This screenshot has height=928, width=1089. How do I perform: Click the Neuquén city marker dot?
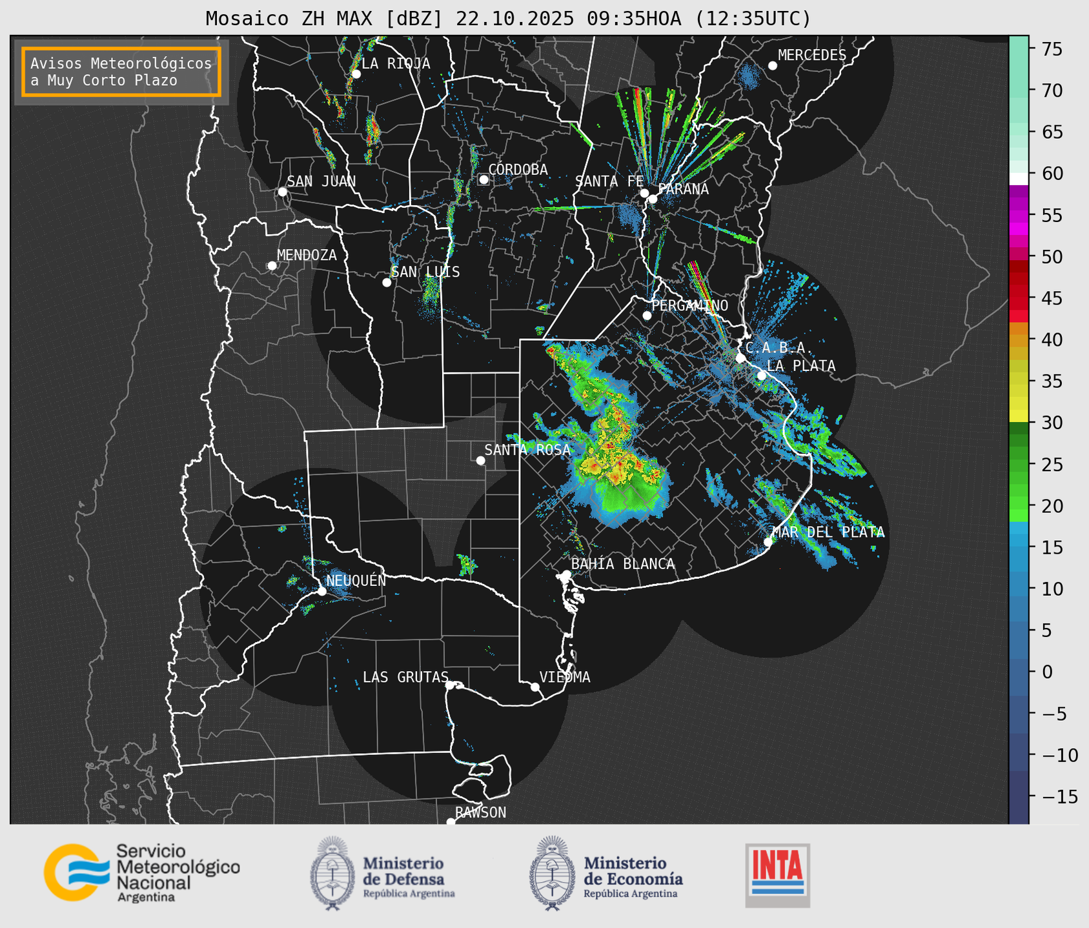(321, 590)
